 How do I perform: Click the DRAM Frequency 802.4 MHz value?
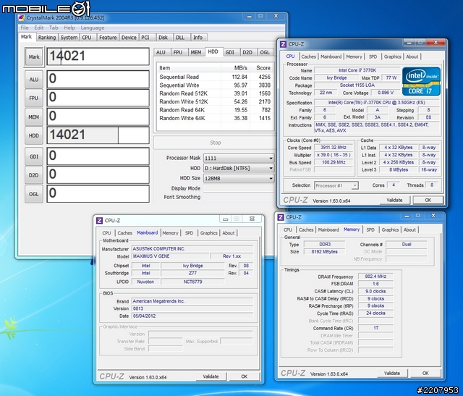(375, 277)
